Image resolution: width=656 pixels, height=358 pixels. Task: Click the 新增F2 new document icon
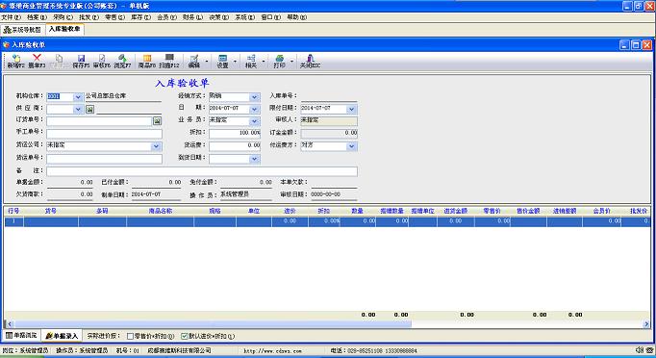(x=16, y=58)
